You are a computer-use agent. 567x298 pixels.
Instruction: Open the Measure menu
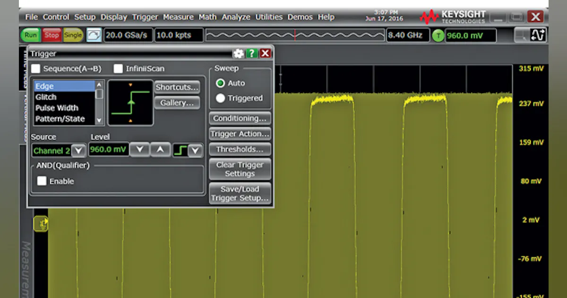click(178, 17)
